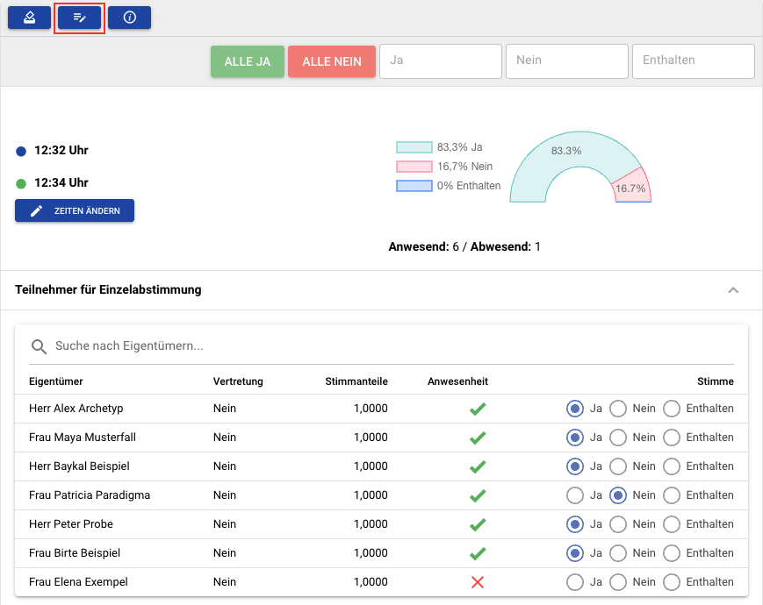Viewport: 763px width, 605px height.
Task: Click the Stimme column header
Action: pos(716,381)
